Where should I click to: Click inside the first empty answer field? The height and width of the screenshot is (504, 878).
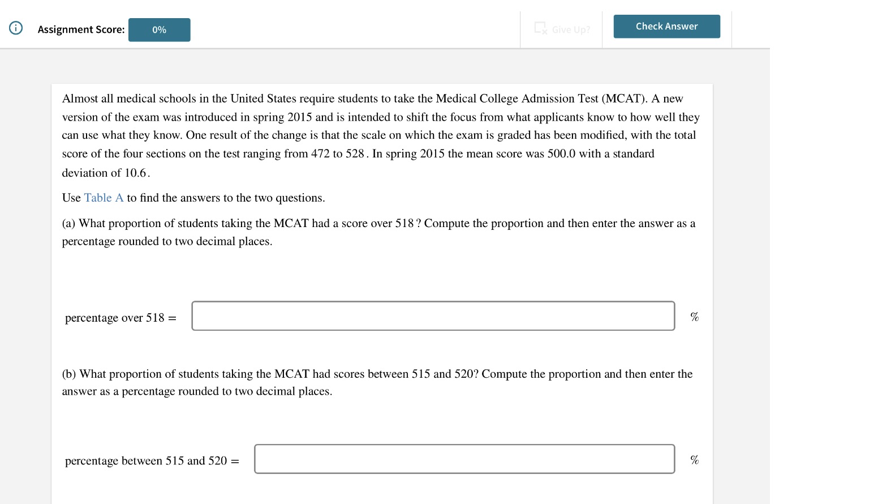pos(433,315)
